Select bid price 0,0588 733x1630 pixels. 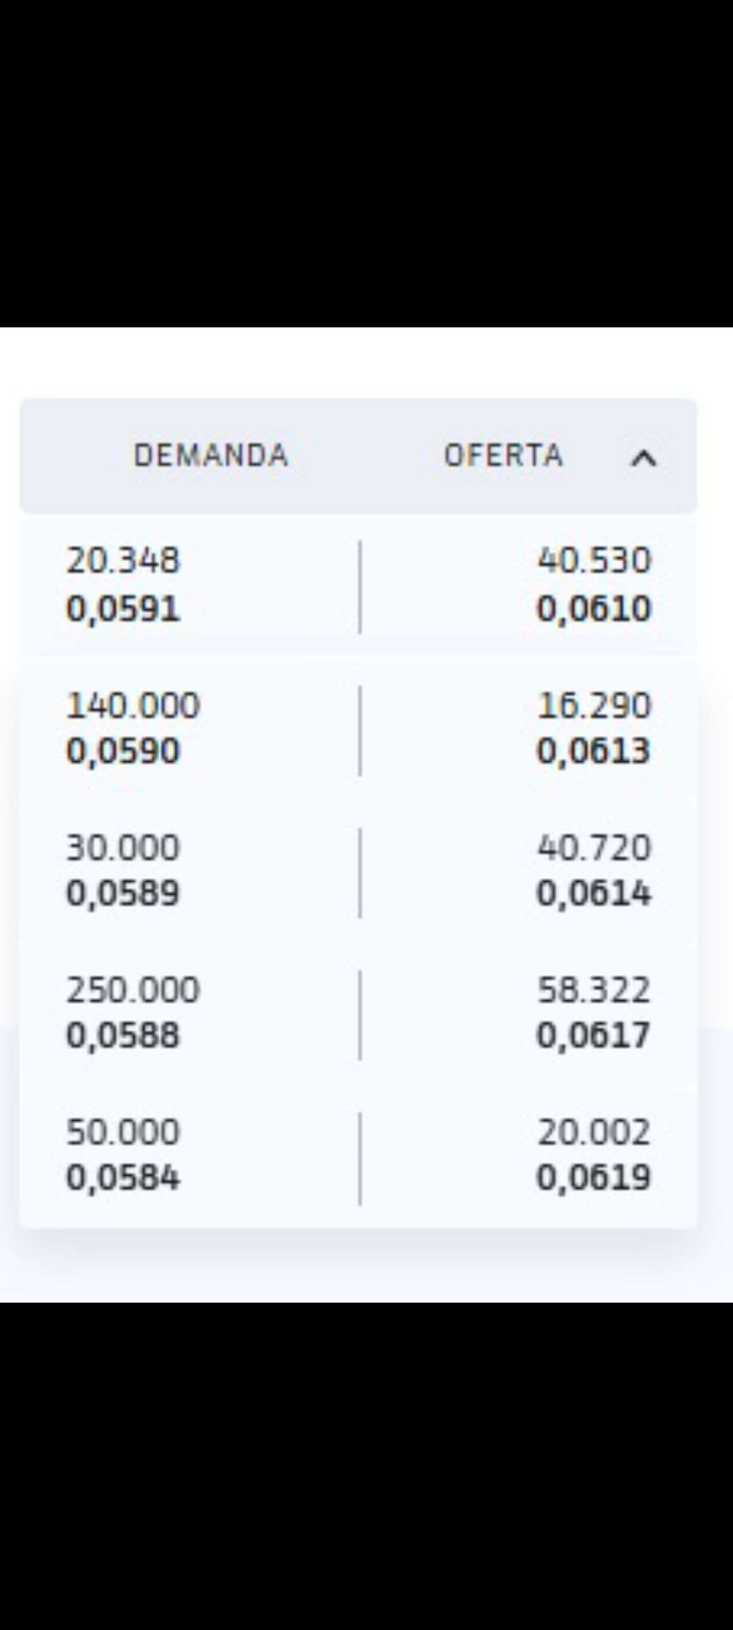coord(123,1036)
